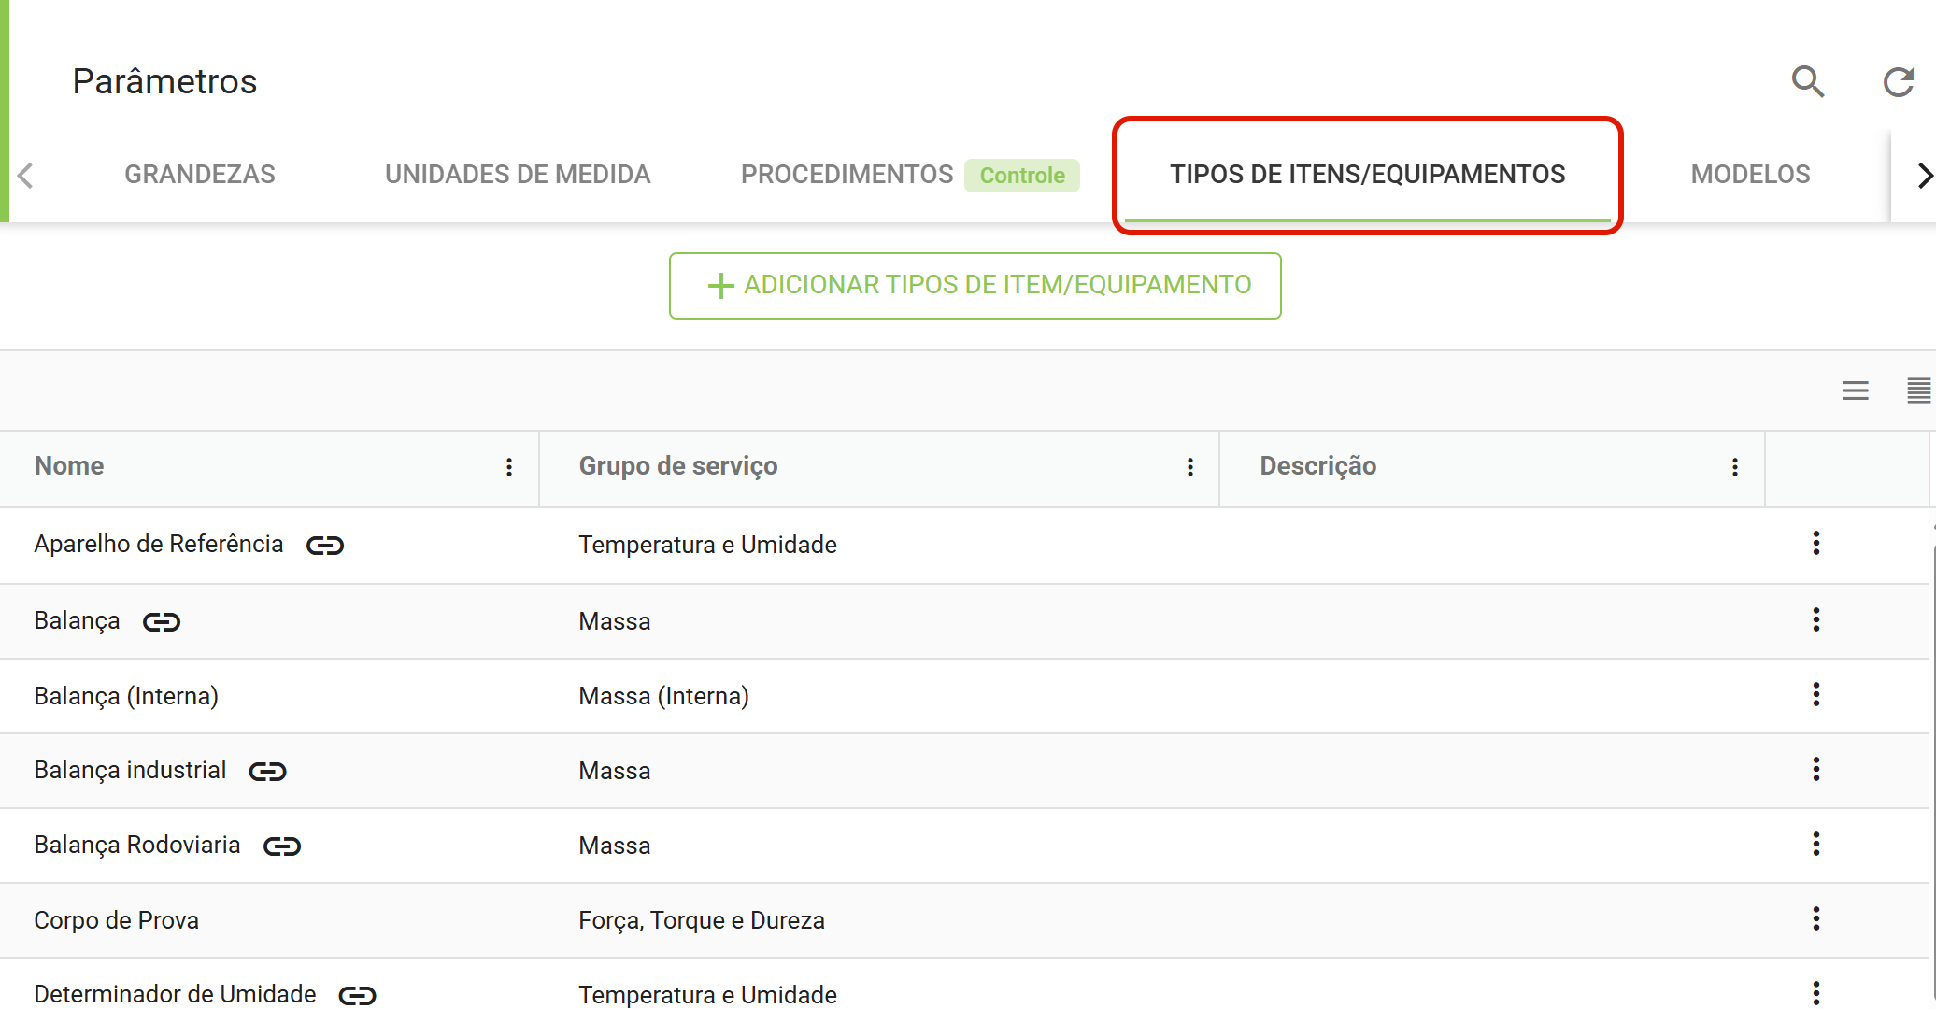Viewport: 1936px width, 1009px height.
Task: Switch to the Unidades de Medida tab
Action: coord(518,175)
